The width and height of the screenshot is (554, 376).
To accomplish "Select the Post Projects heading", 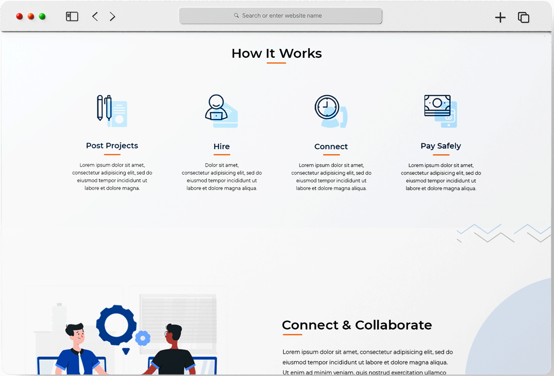I will tap(112, 146).
